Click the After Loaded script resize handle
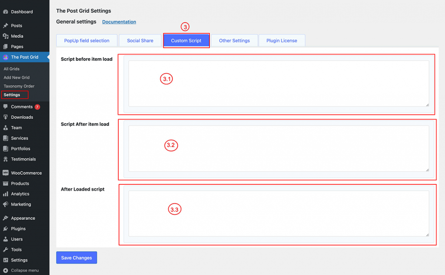The image size is (445, 275). pyautogui.click(x=427, y=235)
